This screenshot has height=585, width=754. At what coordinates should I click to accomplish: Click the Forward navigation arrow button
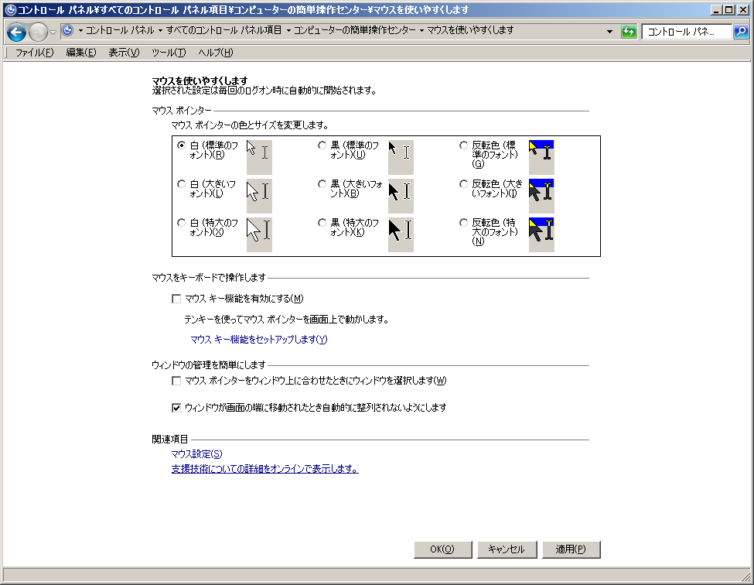[38, 32]
